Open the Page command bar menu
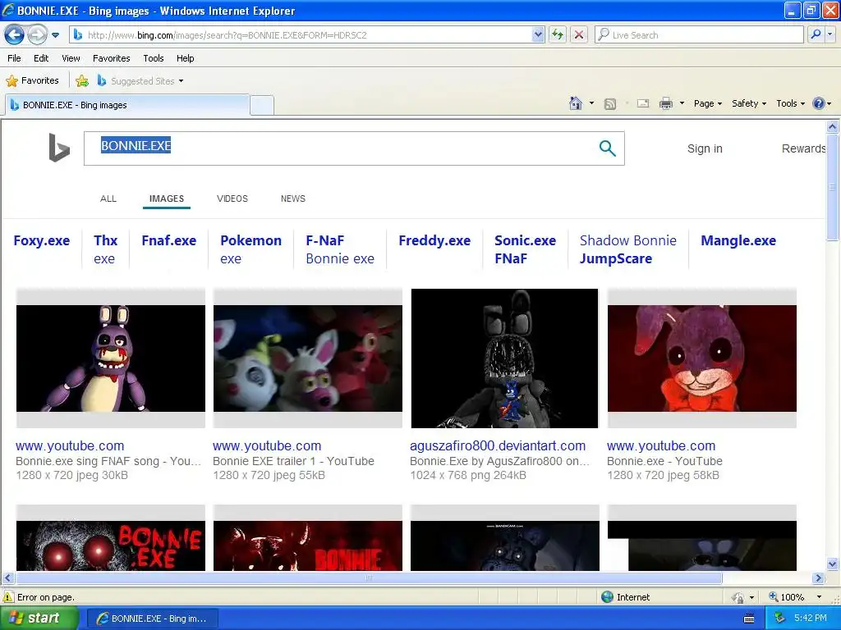Viewport: 841px width, 630px height. tap(707, 103)
